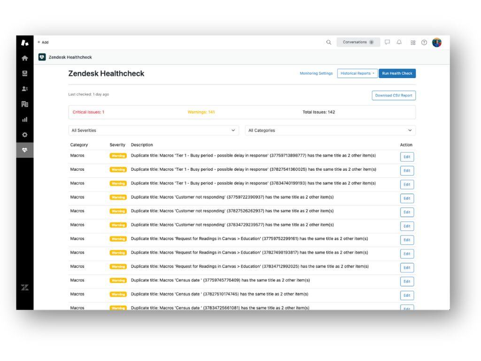Expand the All Categories dropdown

pyautogui.click(x=330, y=130)
